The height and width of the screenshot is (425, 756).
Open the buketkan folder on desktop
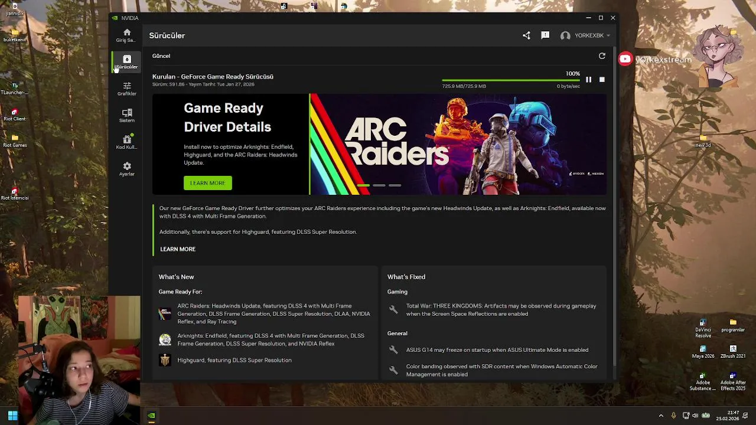(x=15, y=35)
